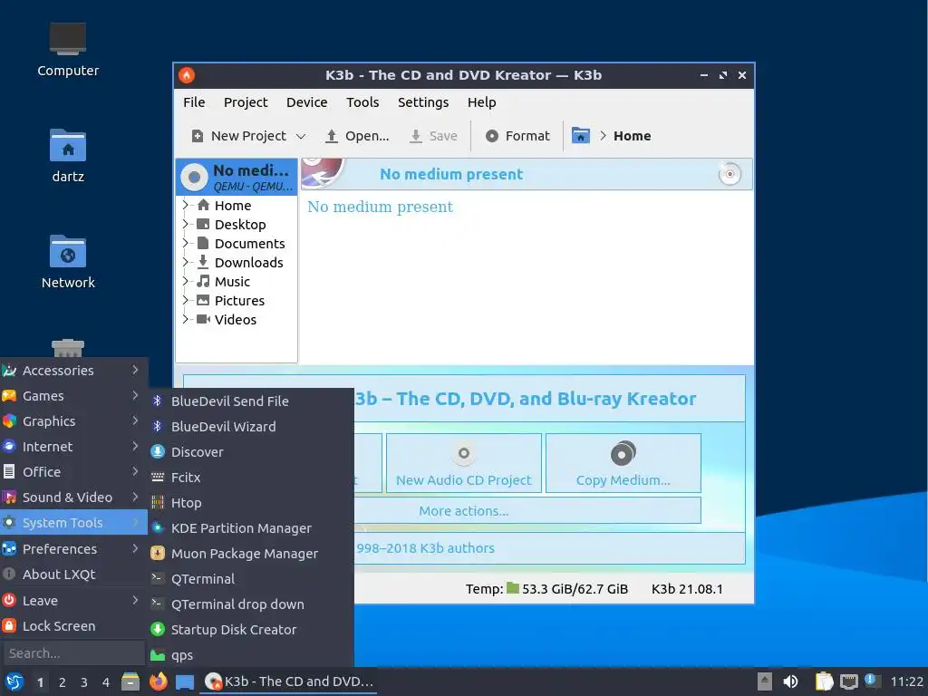
Task: Click the QTerminal drop down icon
Action: (158, 604)
